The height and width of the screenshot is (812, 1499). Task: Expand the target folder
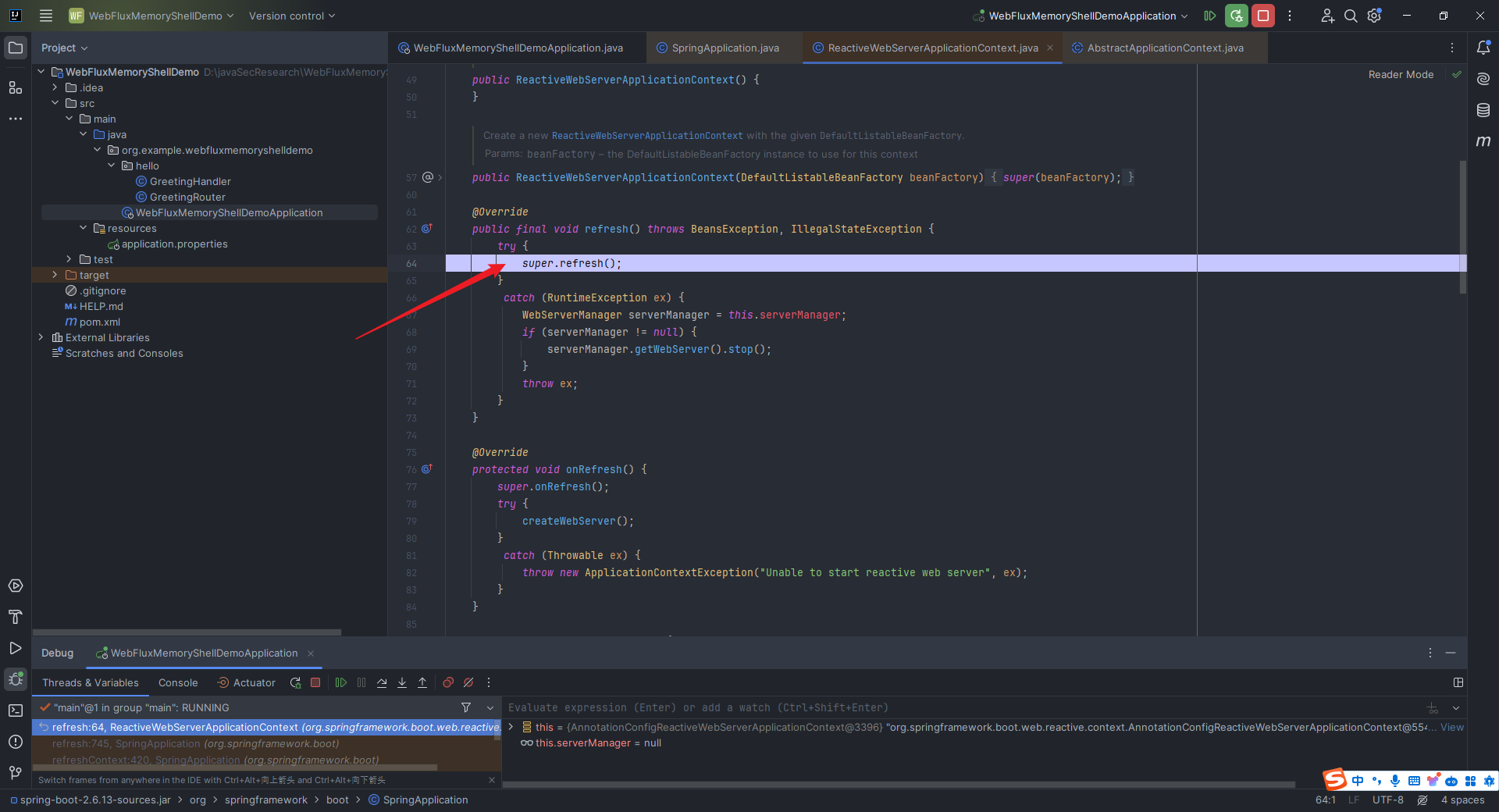55,275
